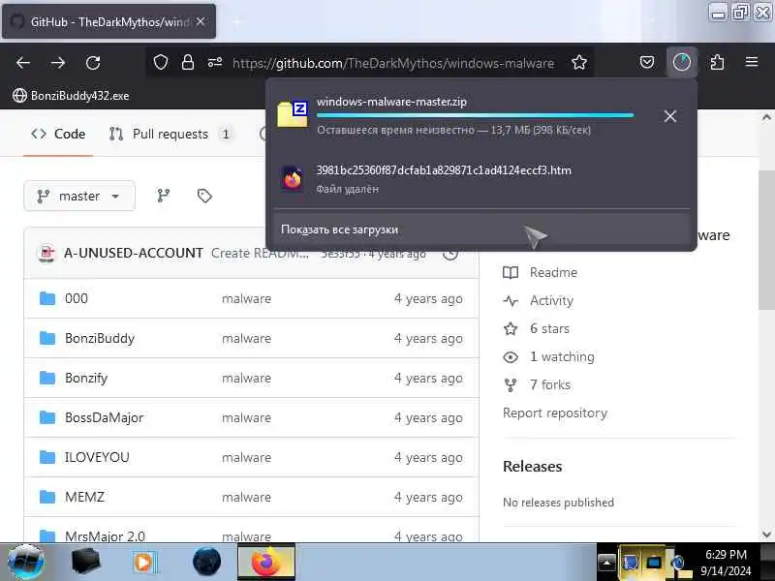This screenshot has height=581, width=775.
Task: Cancel the windows-malware-master.zip download
Action: pyautogui.click(x=670, y=116)
